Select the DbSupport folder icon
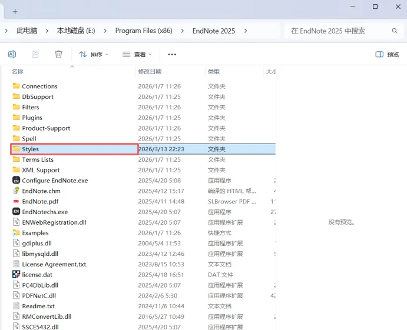407x330 pixels. click(16, 96)
